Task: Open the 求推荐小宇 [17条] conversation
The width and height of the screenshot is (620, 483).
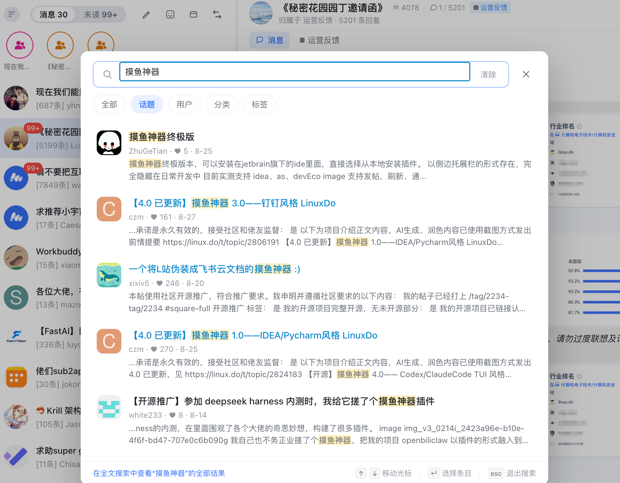Action: tap(40, 218)
